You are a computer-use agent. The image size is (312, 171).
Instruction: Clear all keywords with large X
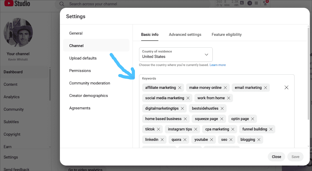[286, 87]
